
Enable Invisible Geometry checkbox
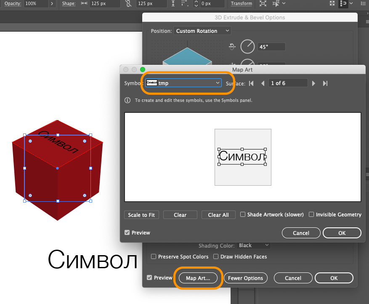311,214
